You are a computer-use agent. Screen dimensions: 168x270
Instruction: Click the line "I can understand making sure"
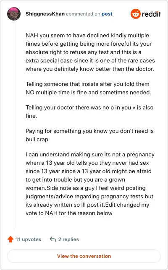pyautogui.click(x=90, y=154)
